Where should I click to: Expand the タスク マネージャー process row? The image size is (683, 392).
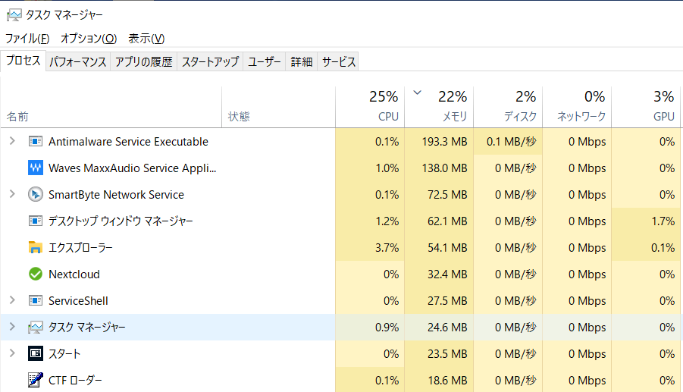point(12,327)
